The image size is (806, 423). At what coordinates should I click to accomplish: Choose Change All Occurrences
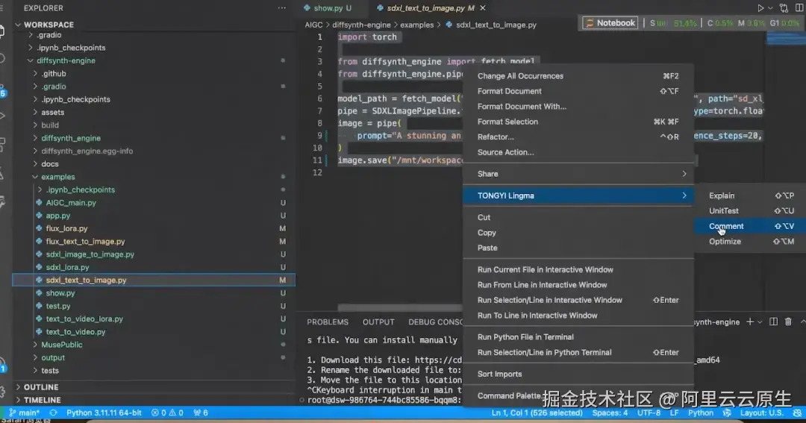point(578,76)
